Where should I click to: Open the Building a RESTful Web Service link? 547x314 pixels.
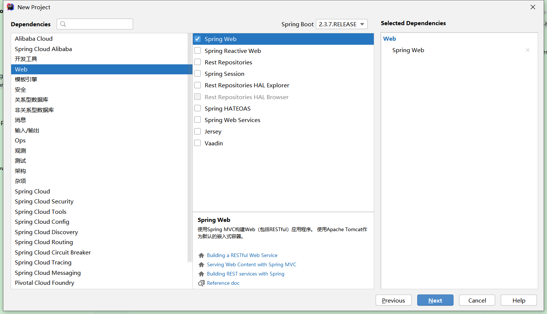pos(242,255)
